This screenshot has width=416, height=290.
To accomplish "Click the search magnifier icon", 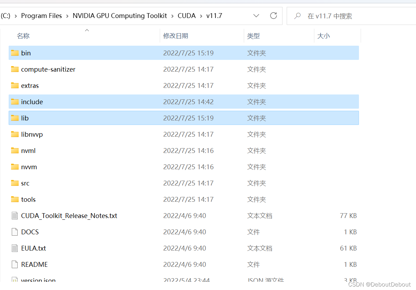I will (297, 16).
